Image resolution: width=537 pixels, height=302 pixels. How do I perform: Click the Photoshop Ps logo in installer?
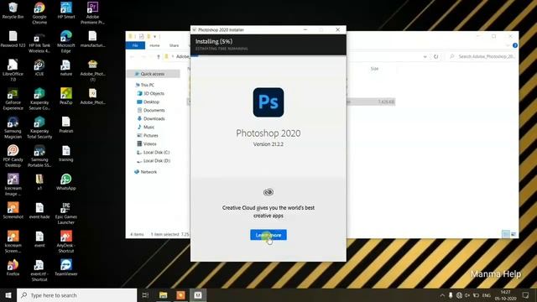(268, 102)
